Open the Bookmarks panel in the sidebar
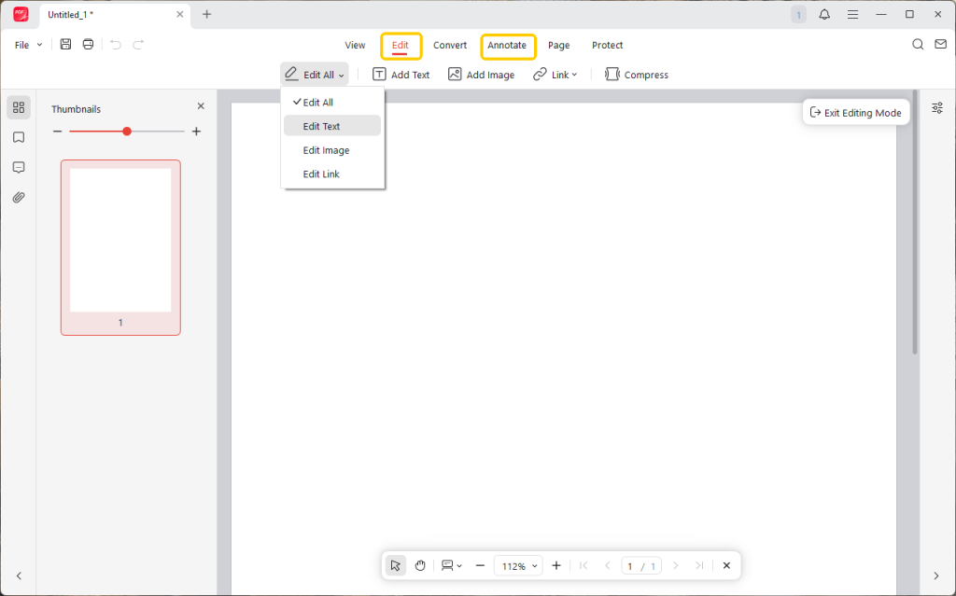The width and height of the screenshot is (956, 596). pyautogui.click(x=19, y=136)
